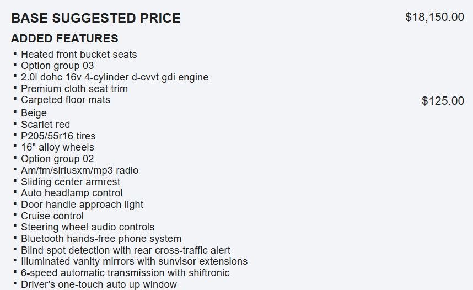Select the Beige color entry
This screenshot has height=290, width=473.
coord(34,113)
